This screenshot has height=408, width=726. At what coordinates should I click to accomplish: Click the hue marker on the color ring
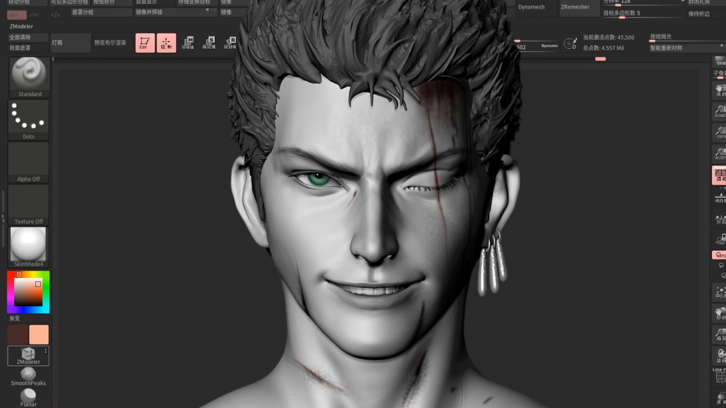click(x=19, y=275)
